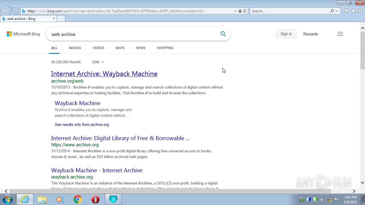Select the ALL results tab
Viewport: 365px width, 205px height.
(x=54, y=48)
